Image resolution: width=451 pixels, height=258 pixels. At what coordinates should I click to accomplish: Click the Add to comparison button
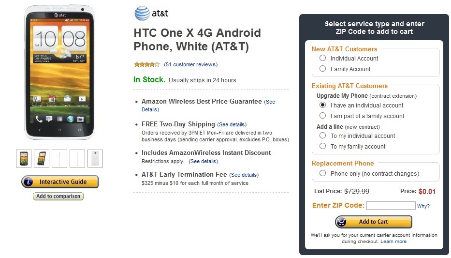58,196
